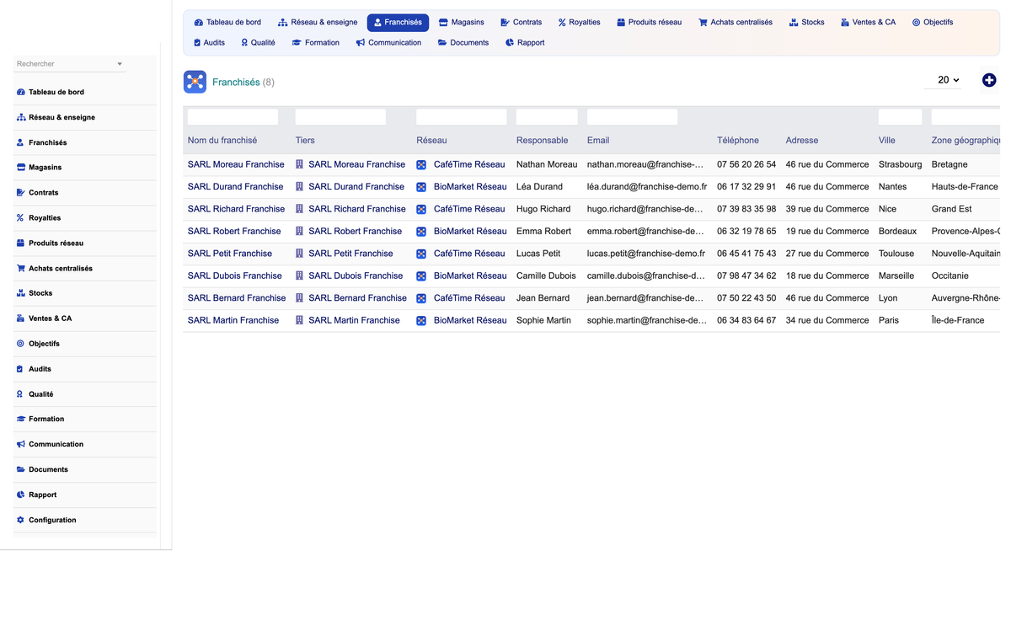This screenshot has width=1011, height=626.
Task: Click the Objectifs target icon in sidebar
Action: (x=20, y=344)
